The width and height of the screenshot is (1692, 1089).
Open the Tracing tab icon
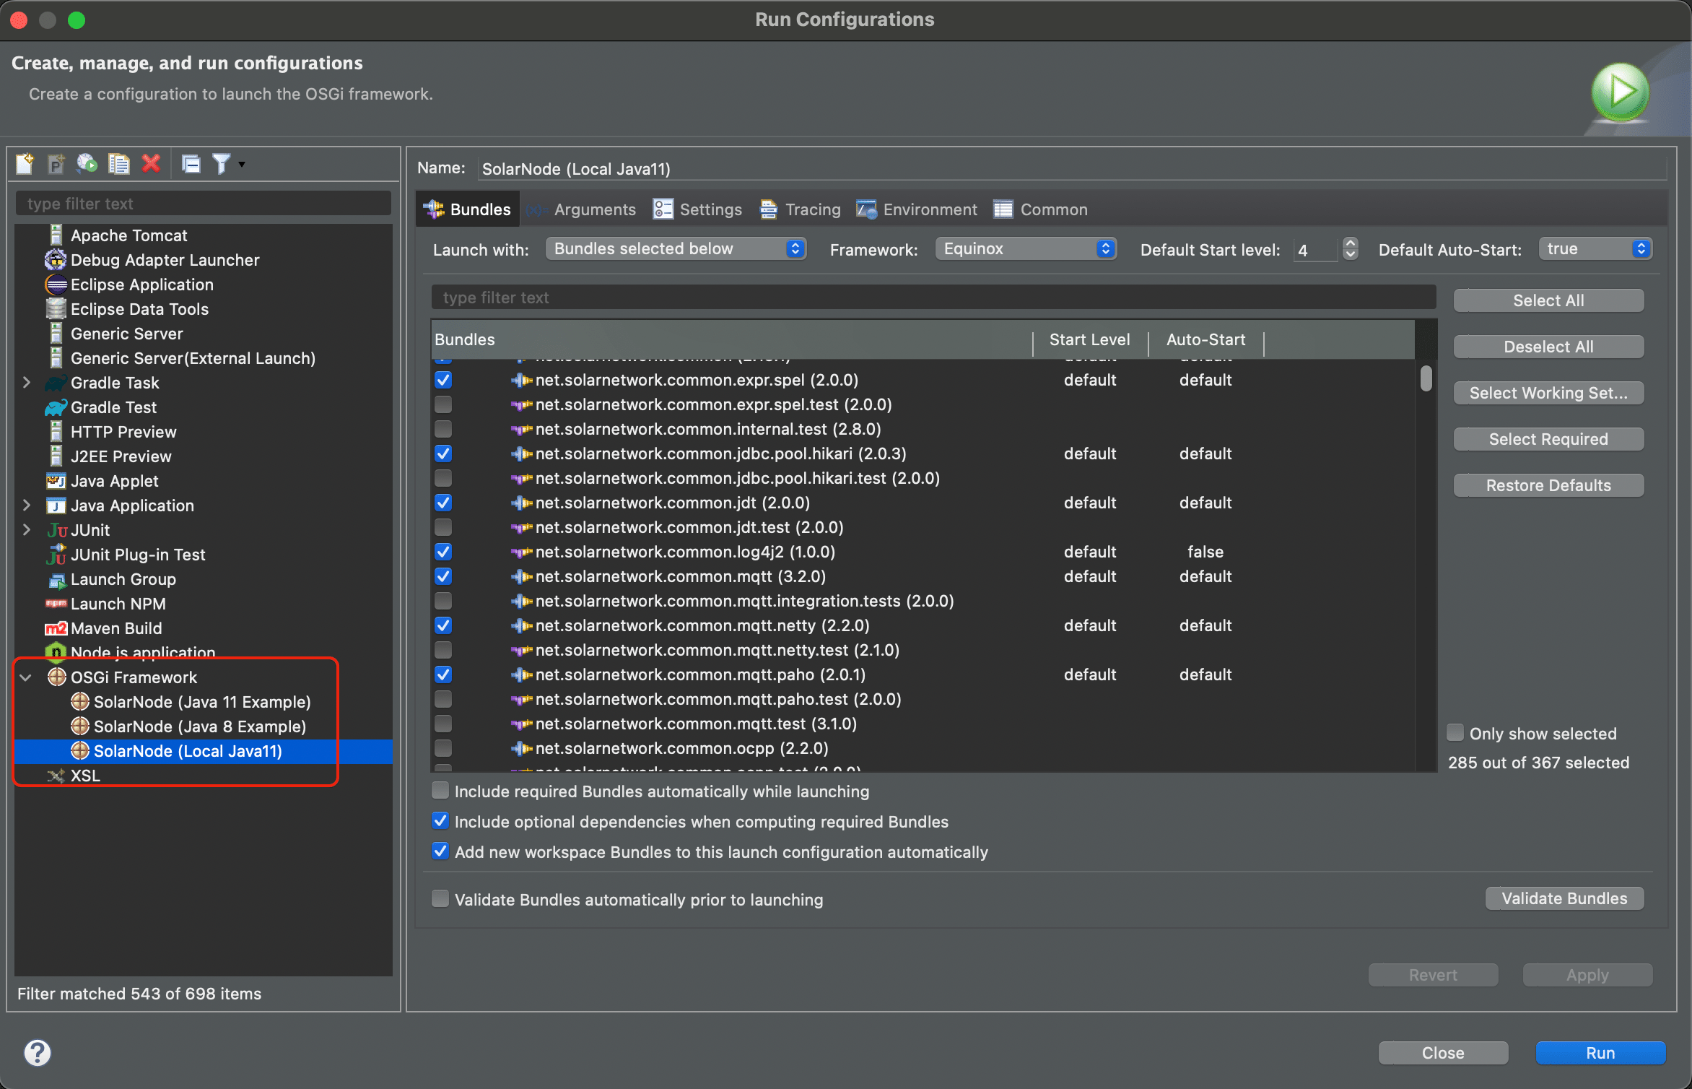767,209
